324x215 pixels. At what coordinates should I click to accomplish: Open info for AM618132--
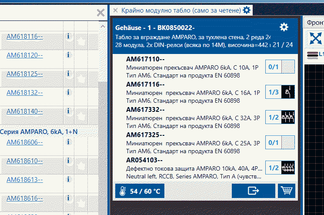coord(68,92)
